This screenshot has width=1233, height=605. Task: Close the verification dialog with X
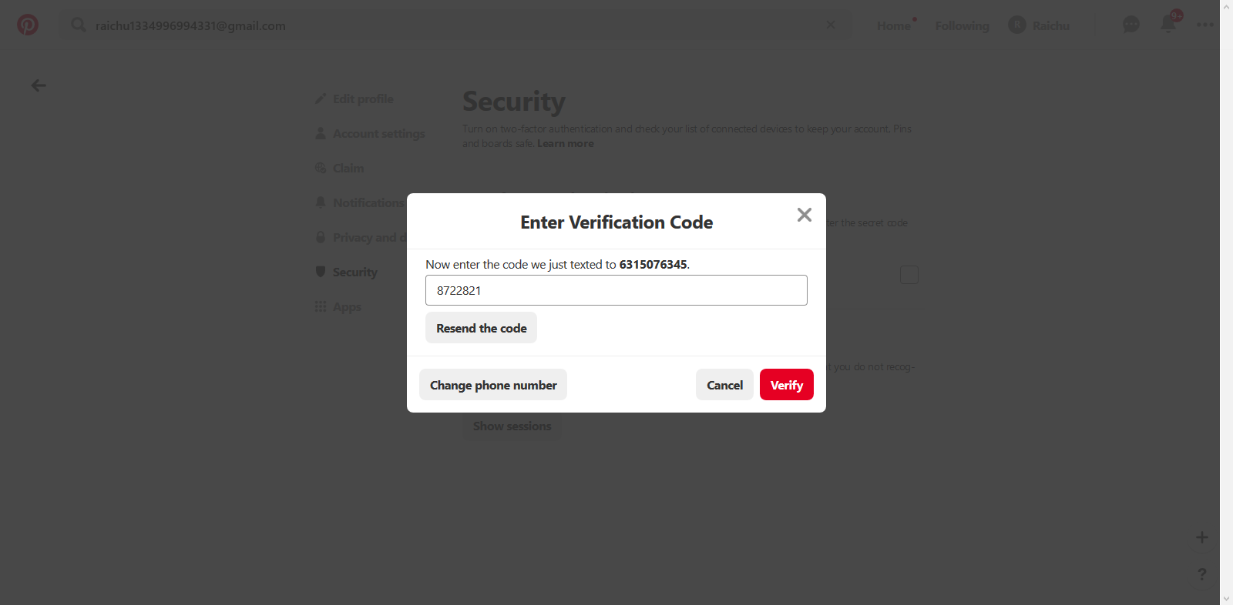point(804,215)
